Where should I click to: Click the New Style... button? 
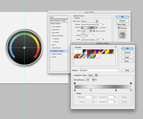click(x=122, y=25)
